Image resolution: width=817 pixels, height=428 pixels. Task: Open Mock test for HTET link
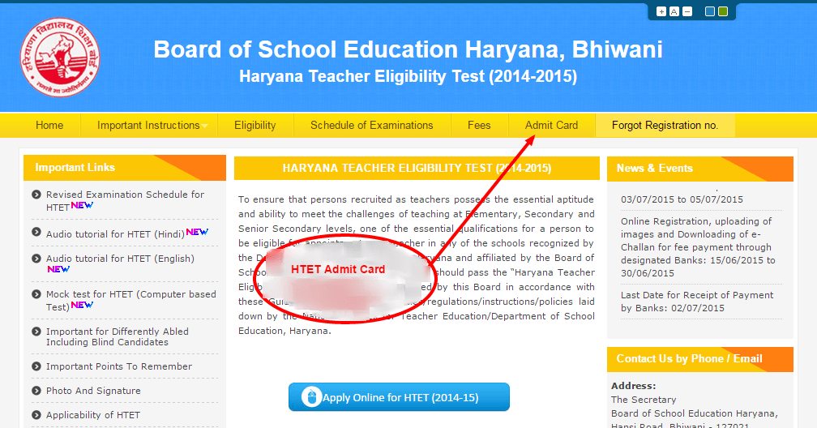(x=130, y=300)
